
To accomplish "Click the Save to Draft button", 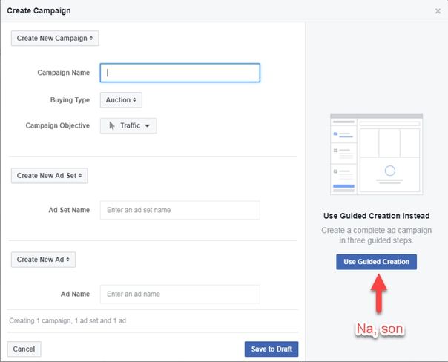I will 271,349.
